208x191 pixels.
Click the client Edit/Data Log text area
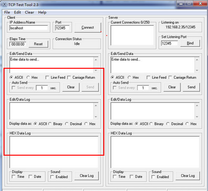[52, 111]
